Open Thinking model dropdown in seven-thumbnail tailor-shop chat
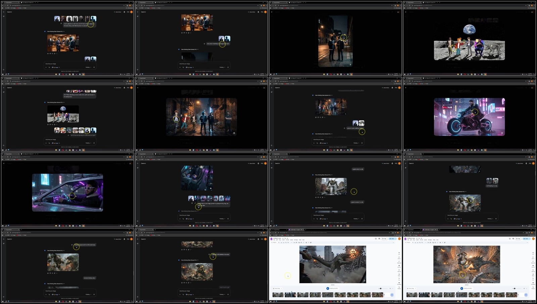This screenshot has height=304, width=537. click(x=88, y=67)
